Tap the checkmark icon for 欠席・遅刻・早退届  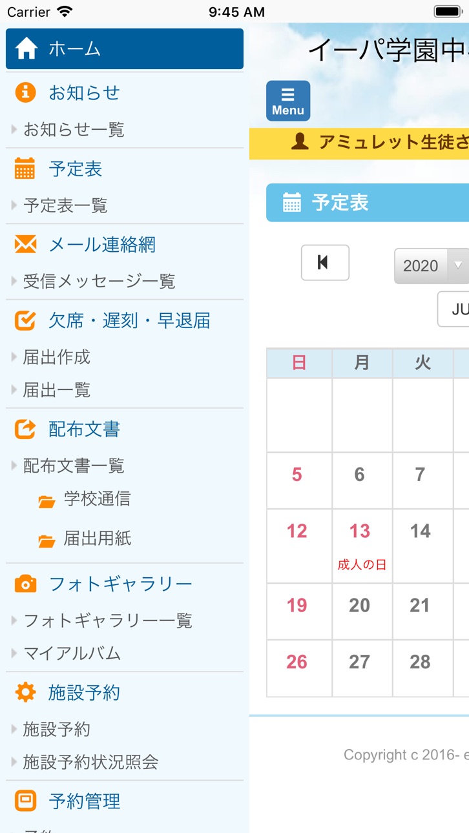[x=25, y=320]
